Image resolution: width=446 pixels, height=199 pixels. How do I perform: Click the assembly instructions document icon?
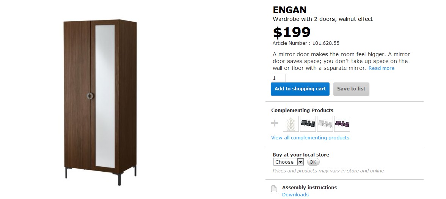pyautogui.click(x=273, y=189)
